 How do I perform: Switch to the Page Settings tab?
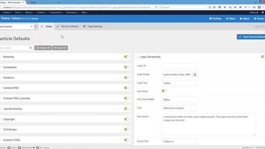point(93,26)
